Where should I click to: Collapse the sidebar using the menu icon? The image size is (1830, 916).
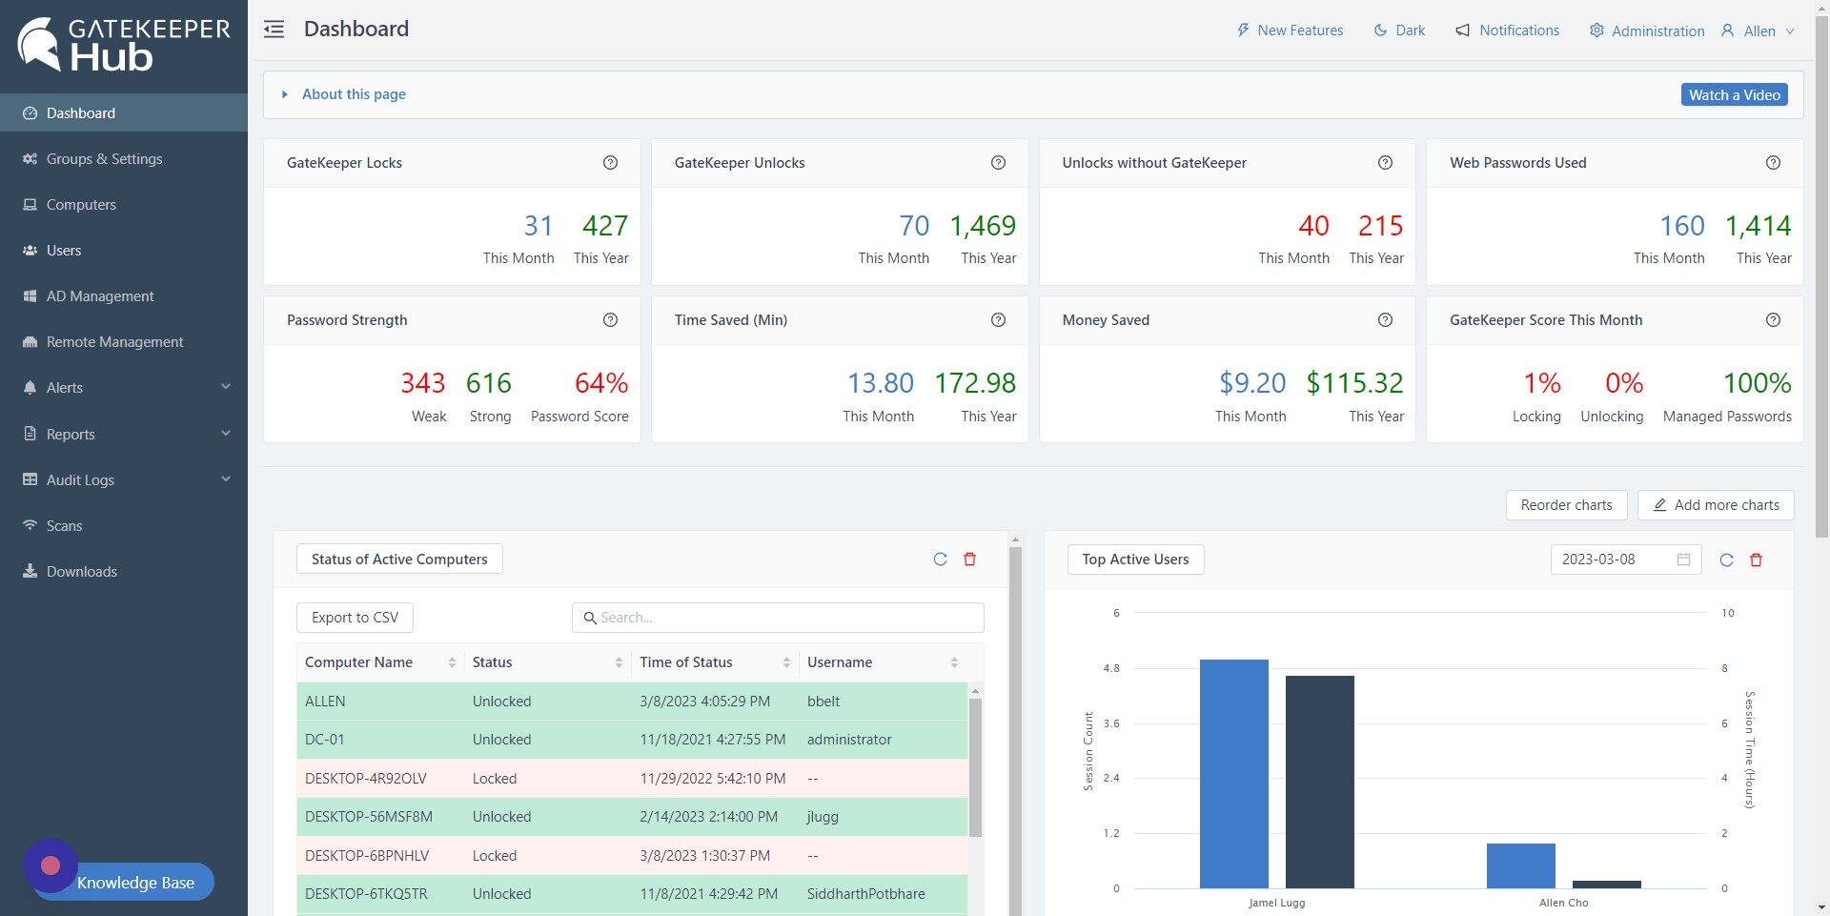(x=274, y=30)
